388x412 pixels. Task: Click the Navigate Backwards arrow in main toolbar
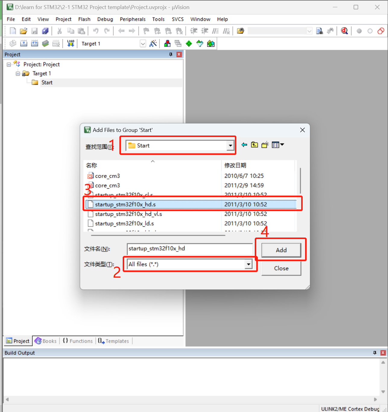tap(121, 31)
